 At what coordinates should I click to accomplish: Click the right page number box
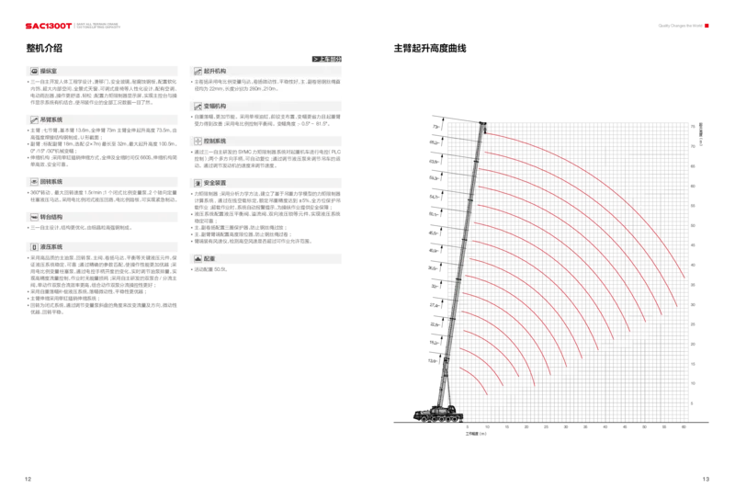coord(706,477)
